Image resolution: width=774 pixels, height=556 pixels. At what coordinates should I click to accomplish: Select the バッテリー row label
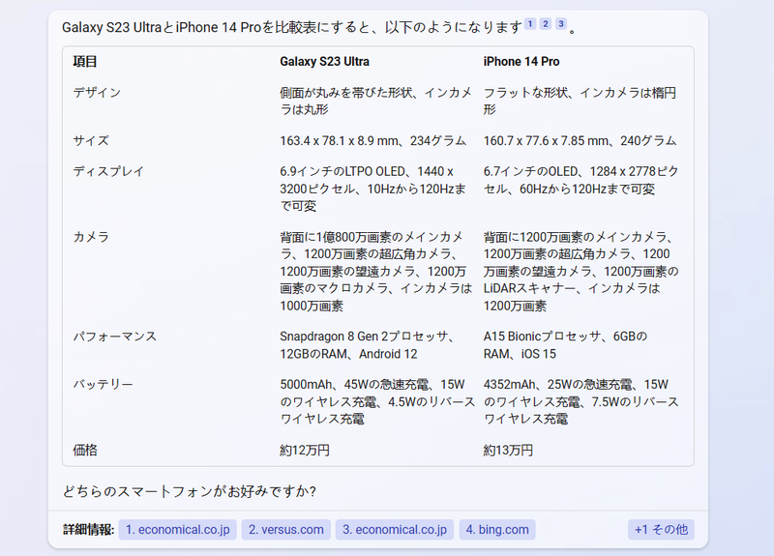(x=103, y=384)
